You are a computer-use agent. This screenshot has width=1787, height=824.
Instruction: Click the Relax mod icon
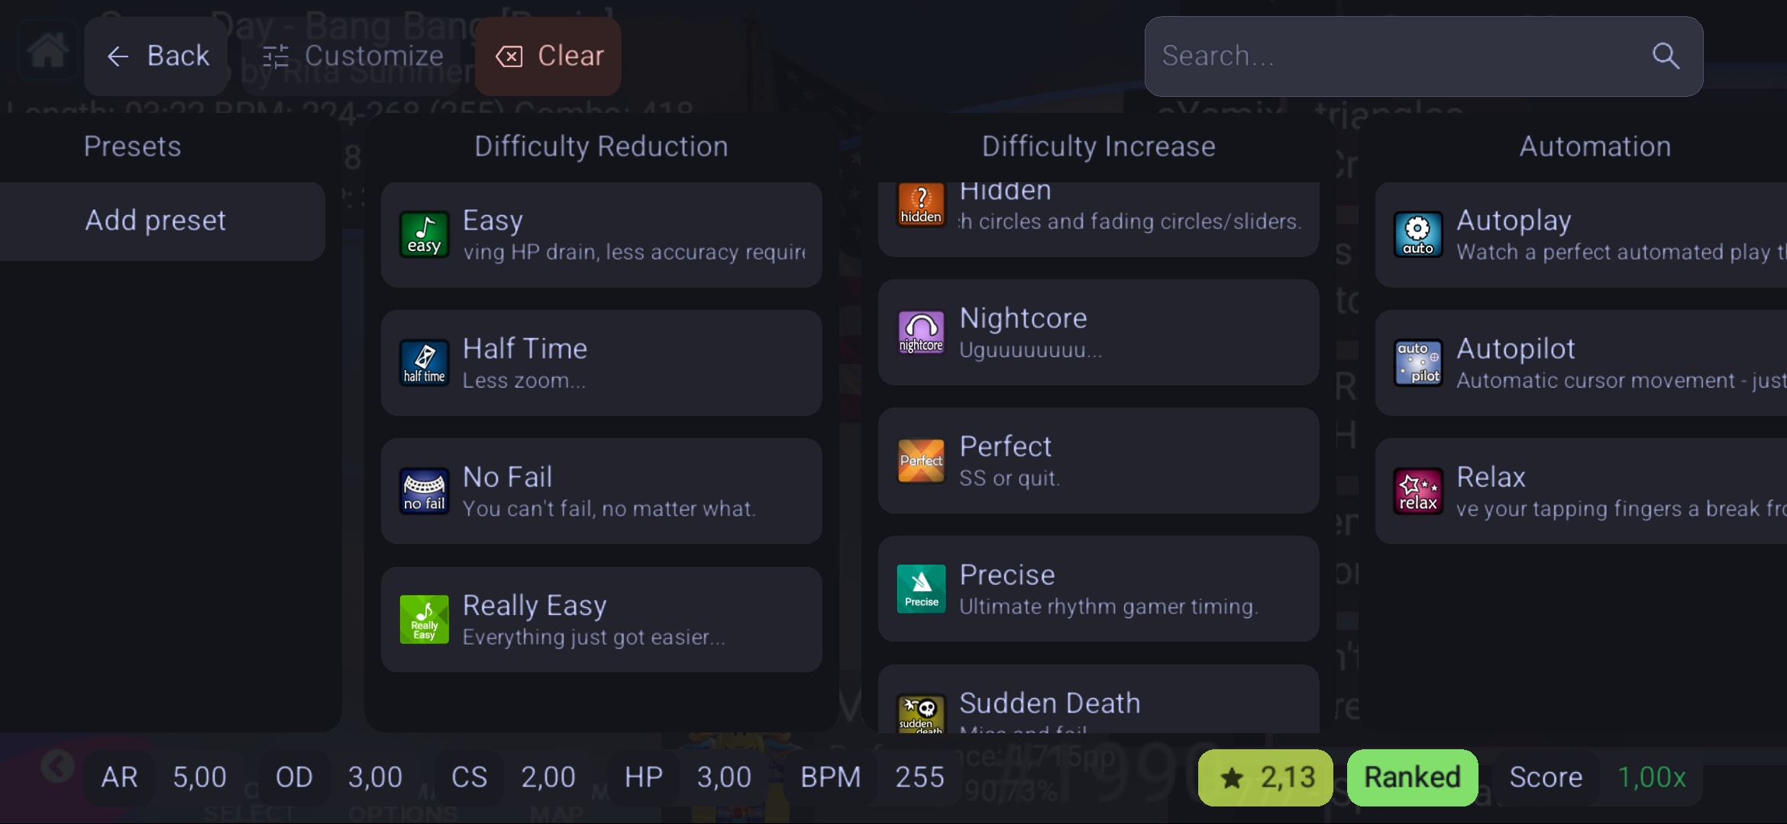(x=1418, y=491)
